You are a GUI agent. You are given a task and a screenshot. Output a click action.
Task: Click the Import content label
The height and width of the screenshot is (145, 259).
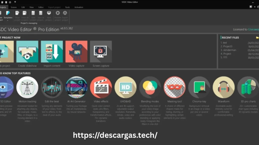tap(52, 66)
